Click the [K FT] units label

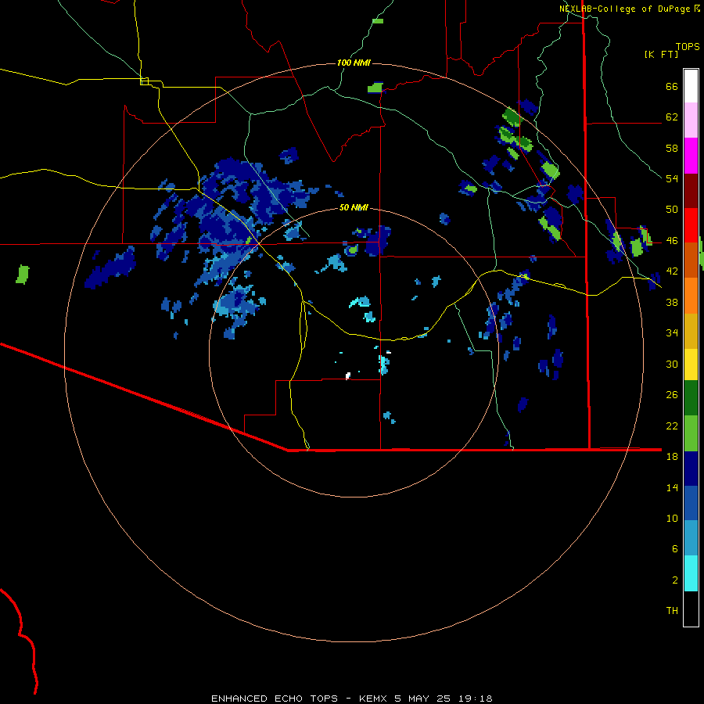[661, 54]
